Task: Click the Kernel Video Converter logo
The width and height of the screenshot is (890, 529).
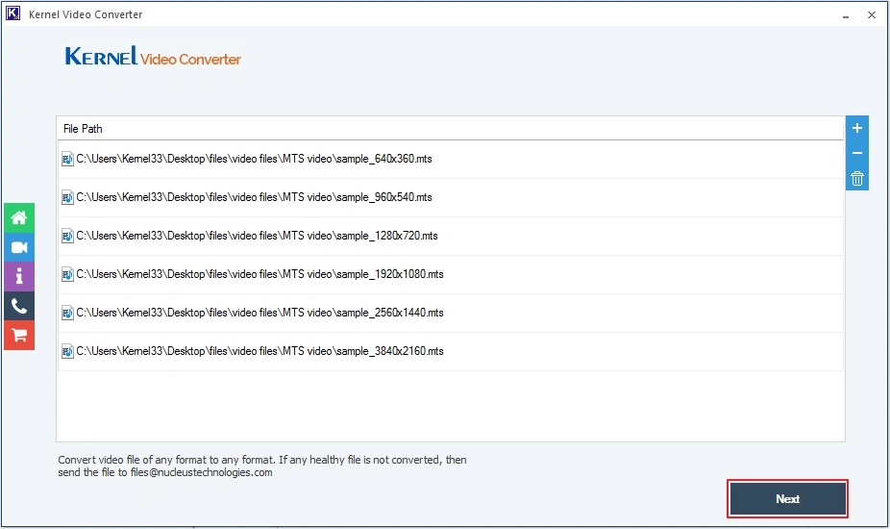Action: [x=153, y=56]
